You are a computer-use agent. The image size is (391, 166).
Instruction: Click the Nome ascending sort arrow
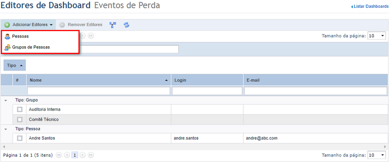coord(166,80)
